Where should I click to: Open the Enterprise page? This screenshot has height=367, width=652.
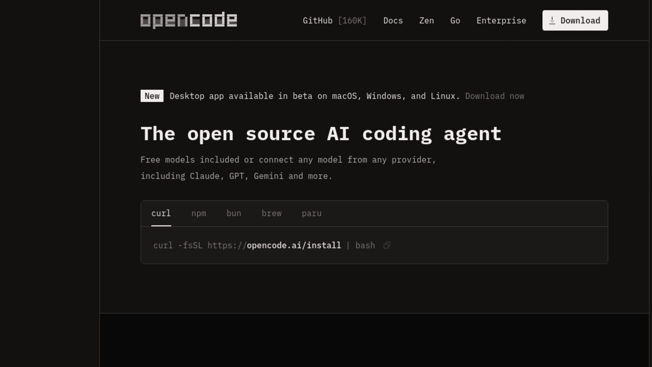[x=501, y=21]
